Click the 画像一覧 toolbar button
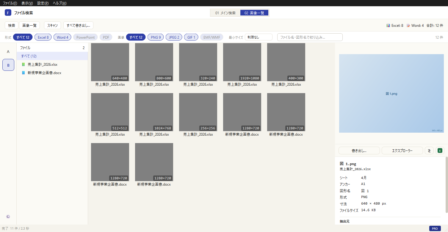This screenshot has height=232, width=448. coord(29,25)
